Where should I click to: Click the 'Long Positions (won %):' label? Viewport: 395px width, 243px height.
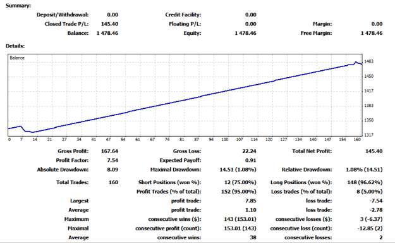(x=301, y=182)
